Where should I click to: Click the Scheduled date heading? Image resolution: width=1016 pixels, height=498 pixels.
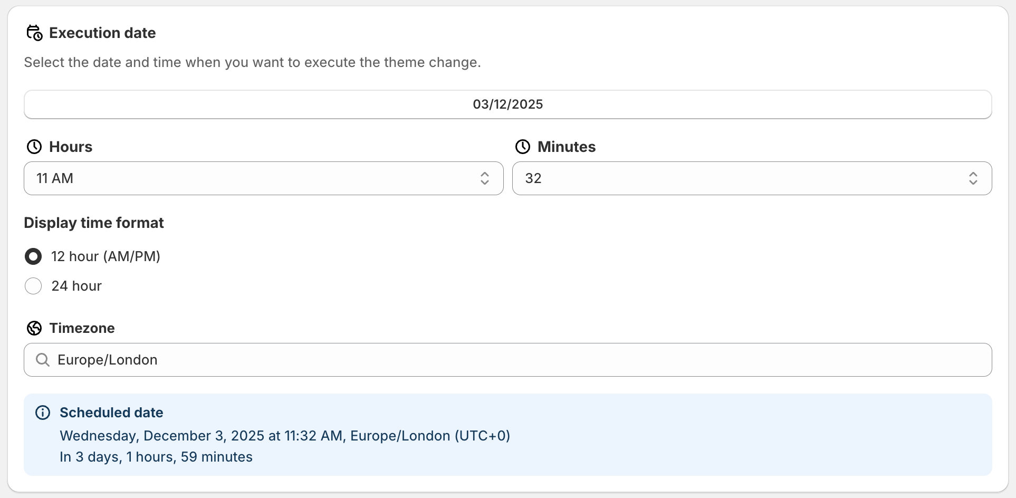(x=111, y=413)
